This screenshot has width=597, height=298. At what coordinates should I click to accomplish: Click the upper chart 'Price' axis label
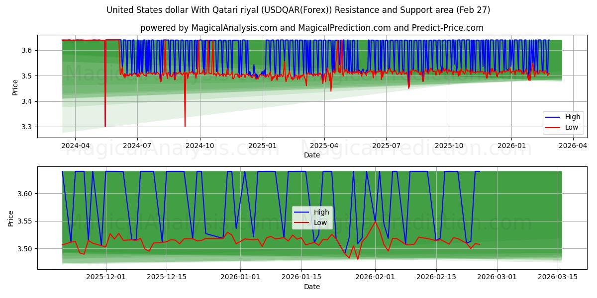click(x=15, y=86)
